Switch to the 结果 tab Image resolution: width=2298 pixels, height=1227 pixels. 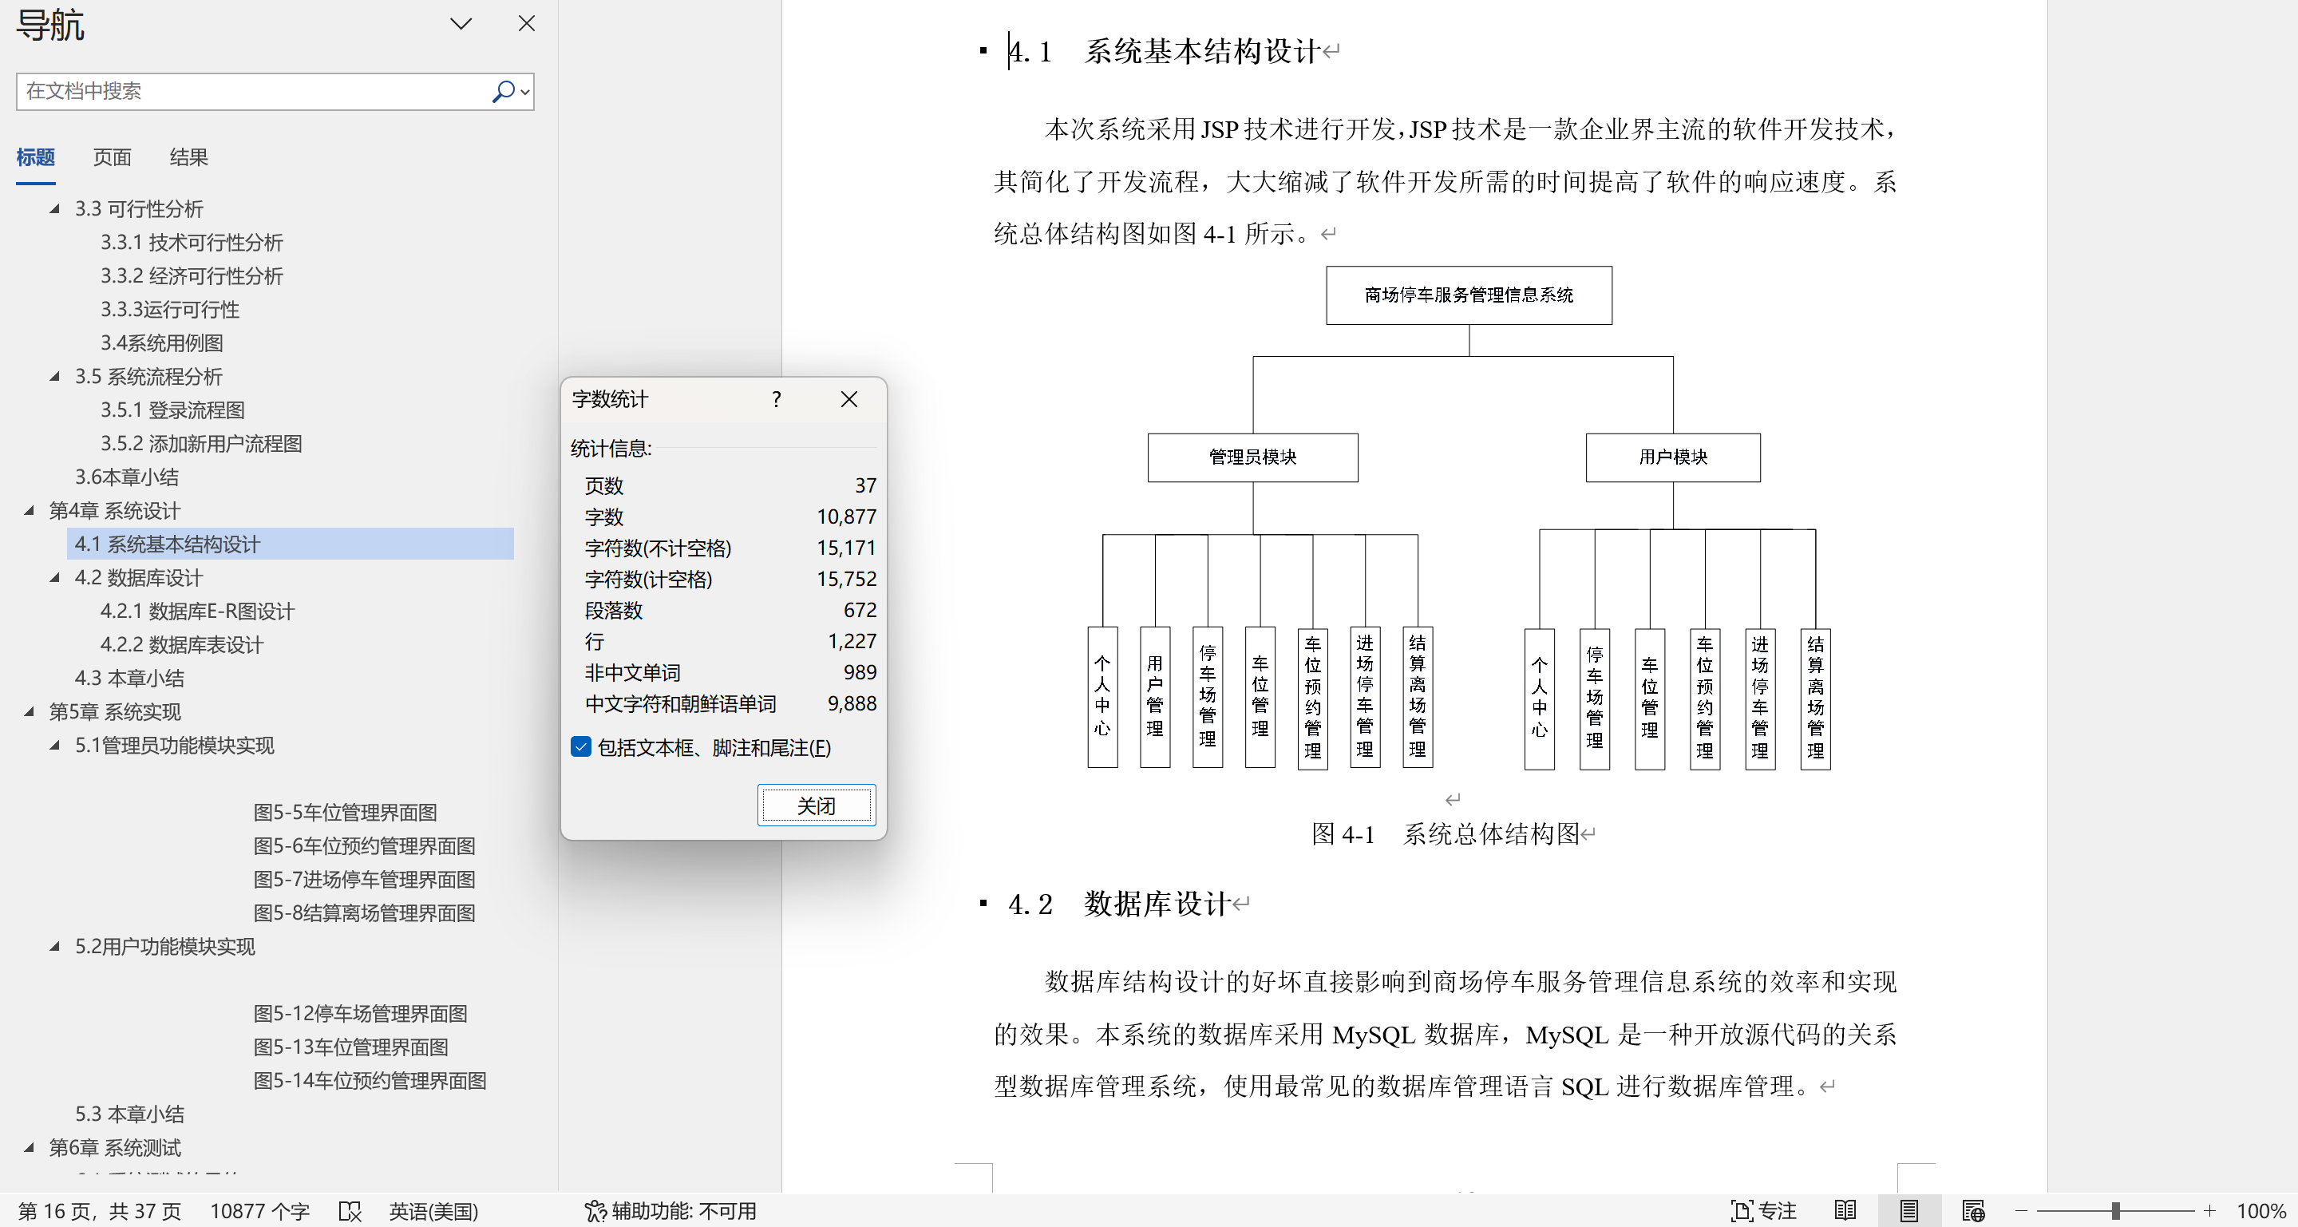[x=188, y=157]
